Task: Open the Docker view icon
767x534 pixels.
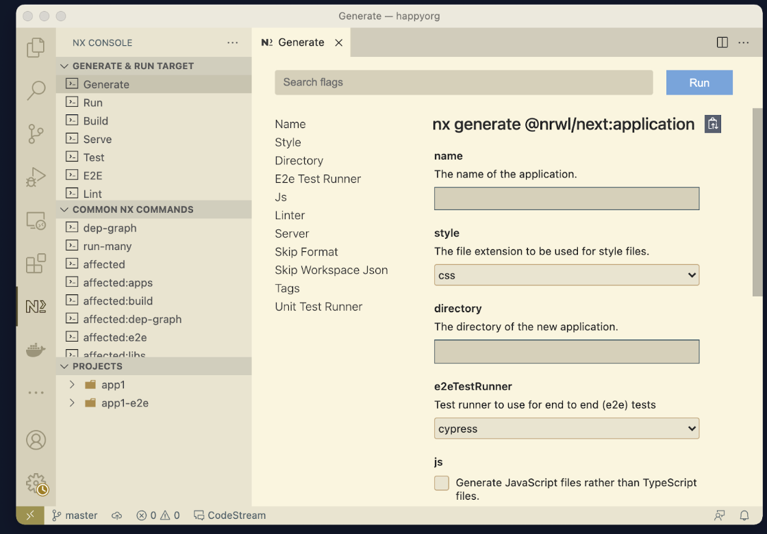Action: pyautogui.click(x=36, y=351)
